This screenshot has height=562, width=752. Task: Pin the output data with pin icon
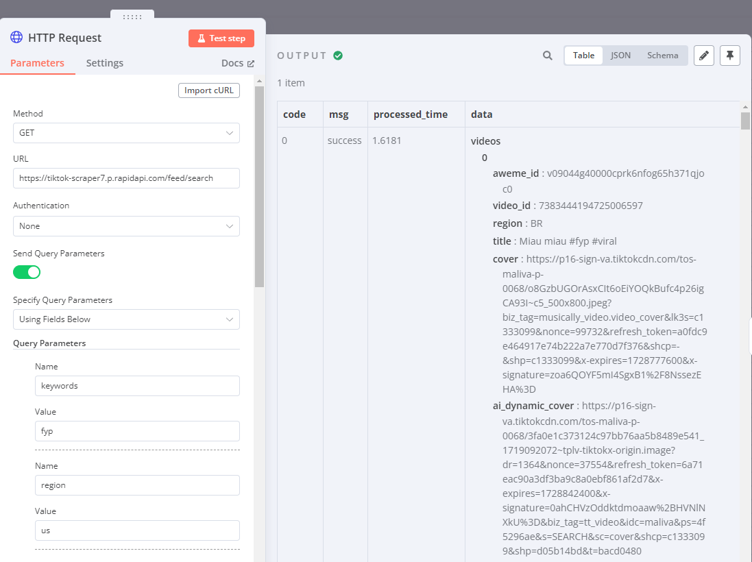click(730, 56)
